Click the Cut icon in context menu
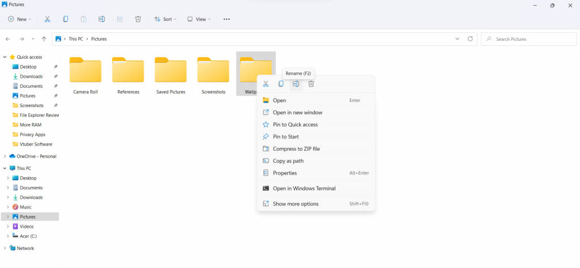The height and width of the screenshot is (268, 580). tap(265, 84)
